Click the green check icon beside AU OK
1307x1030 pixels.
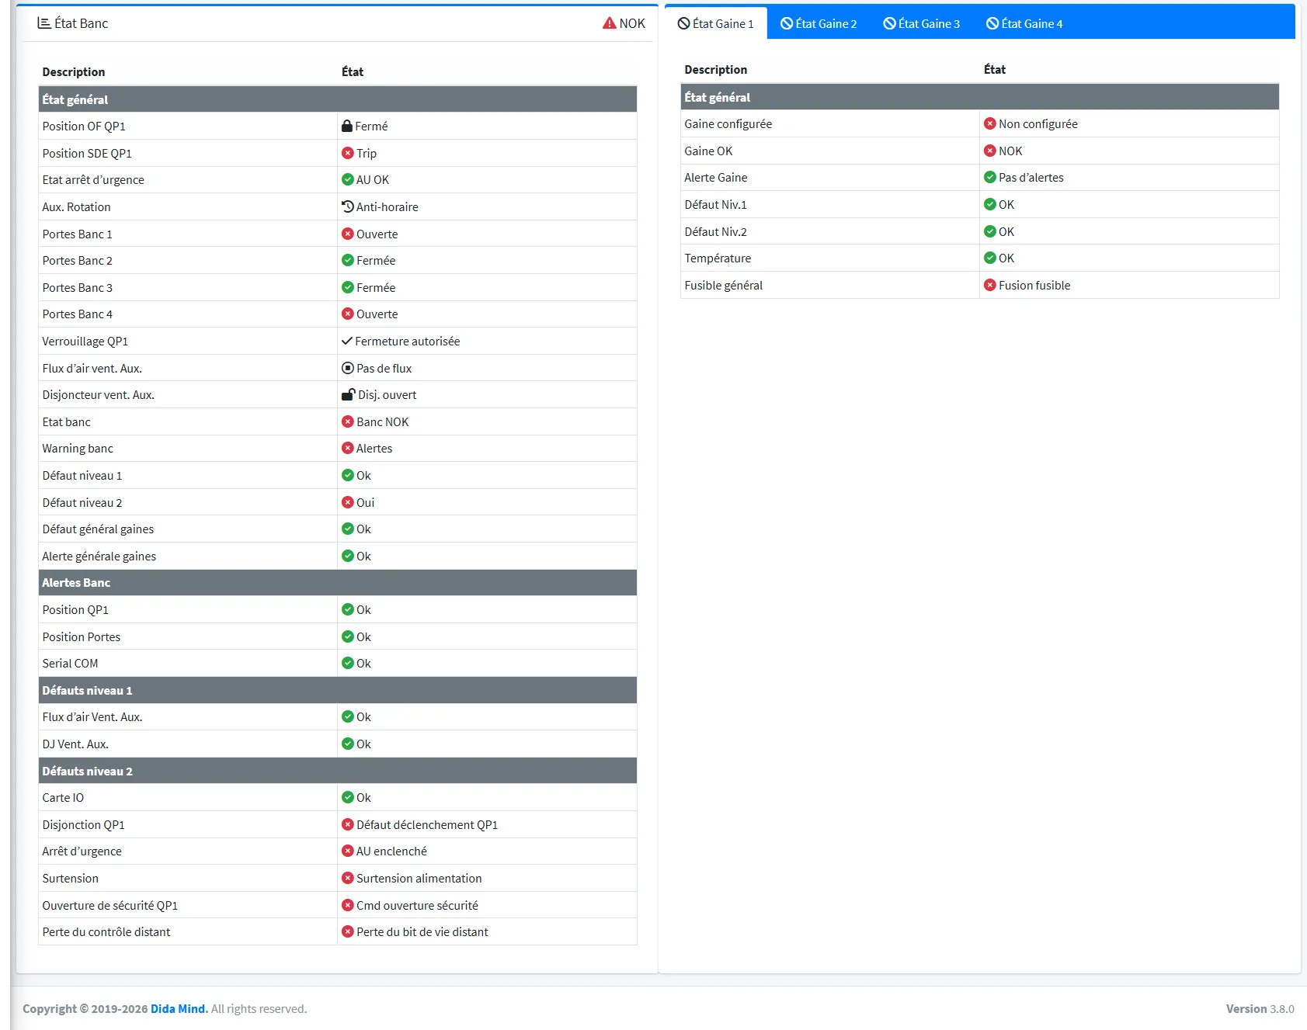tap(348, 179)
